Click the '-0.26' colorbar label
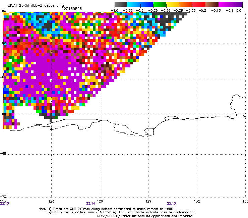 point(178,11)
